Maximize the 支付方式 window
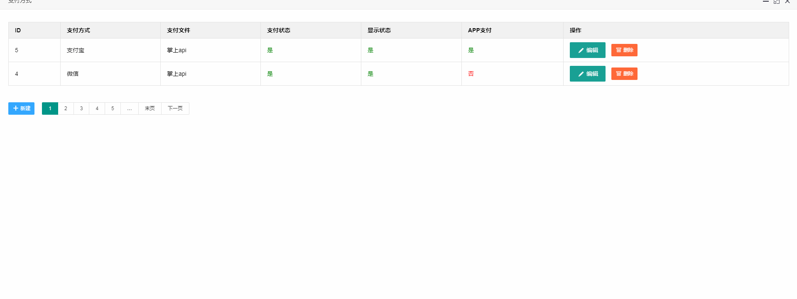This screenshot has width=797, height=299. 776,2
